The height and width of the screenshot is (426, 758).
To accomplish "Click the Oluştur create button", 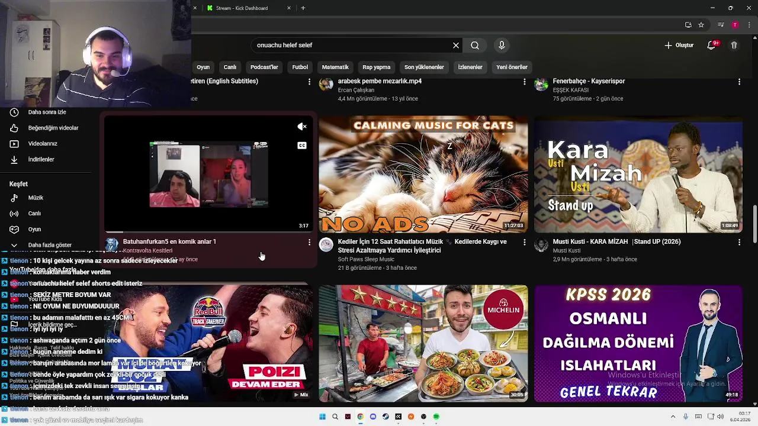I will (679, 45).
